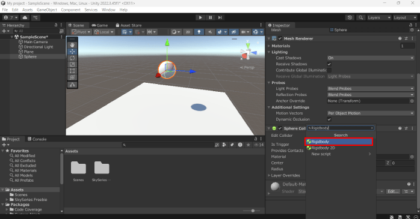This screenshot has width=420, height=219.
Task: Toggle Mesh Renderer enabled checkbox
Action: pos(280,38)
